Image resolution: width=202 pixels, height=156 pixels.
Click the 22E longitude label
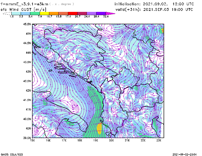143,140
